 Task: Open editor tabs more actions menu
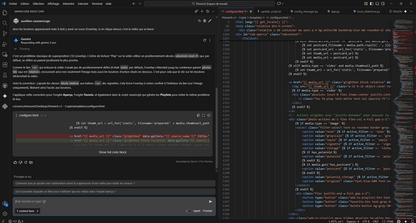point(411,11)
